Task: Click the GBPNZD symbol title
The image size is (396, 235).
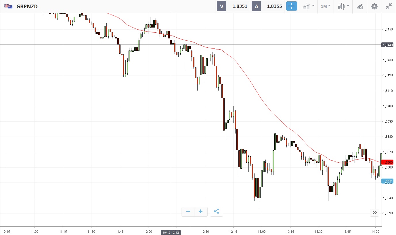Action: [27, 6]
